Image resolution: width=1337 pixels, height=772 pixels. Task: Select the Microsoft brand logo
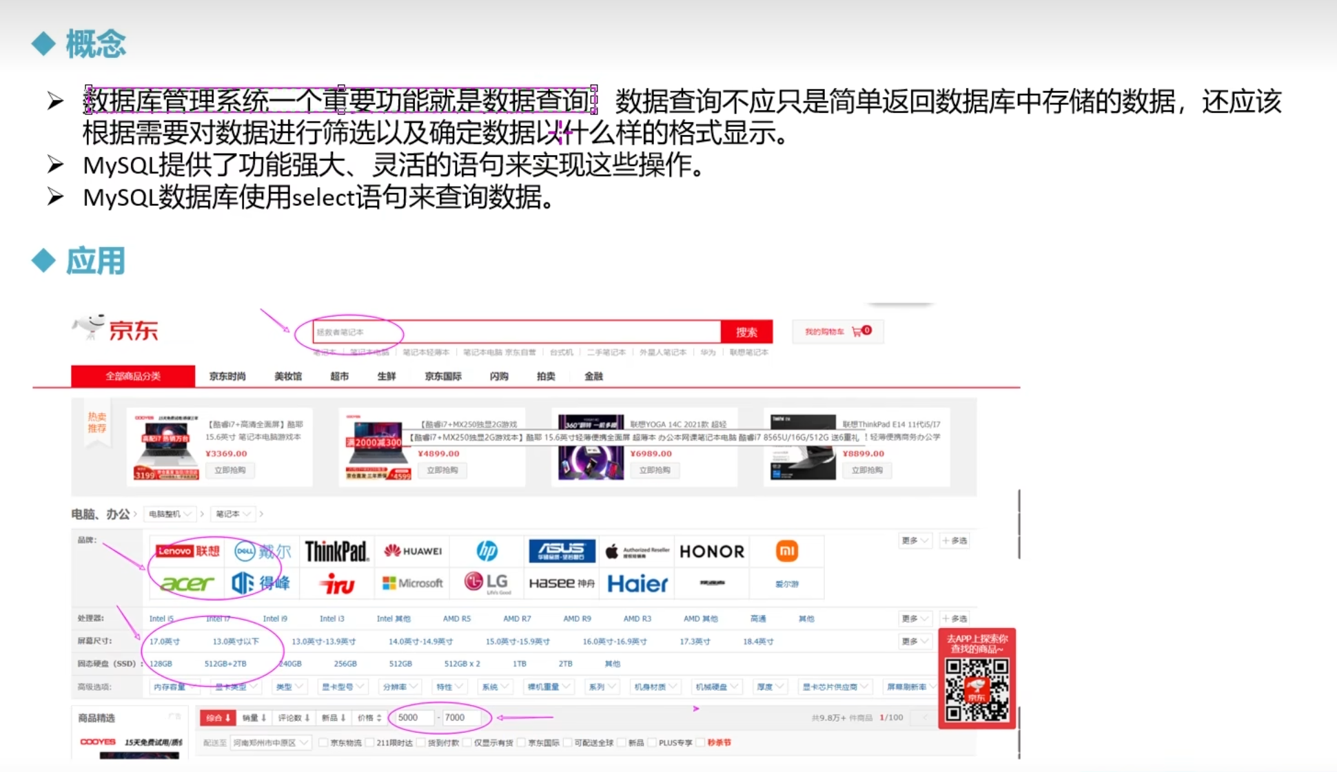point(412,583)
